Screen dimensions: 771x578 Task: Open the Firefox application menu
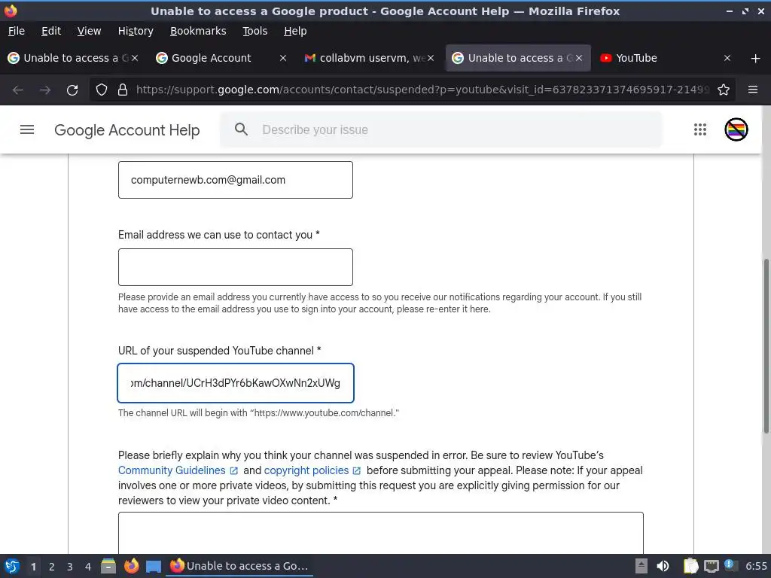coord(753,90)
